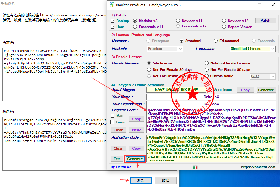Click the Navicat Patch/Keygen app icon in title bar
Image resolution: width=280 pixels, height=187 pixels.
click(112, 5)
